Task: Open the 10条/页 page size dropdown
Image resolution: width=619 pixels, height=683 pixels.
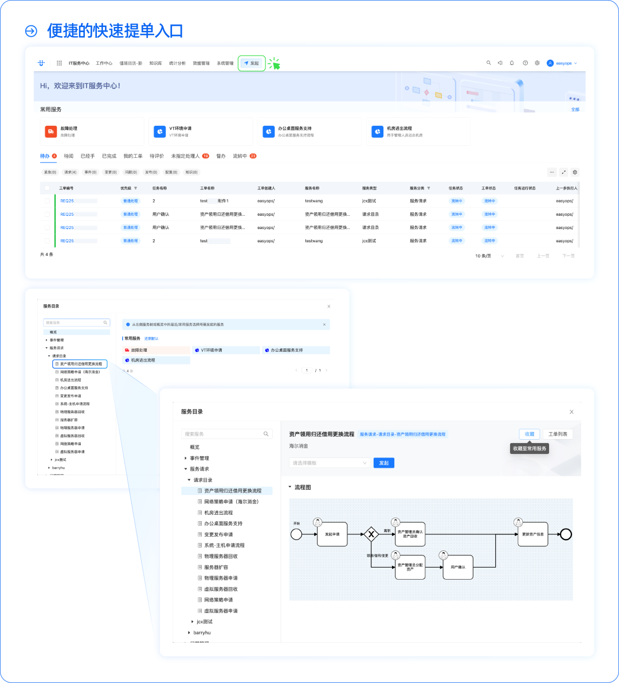Action: coord(489,256)
